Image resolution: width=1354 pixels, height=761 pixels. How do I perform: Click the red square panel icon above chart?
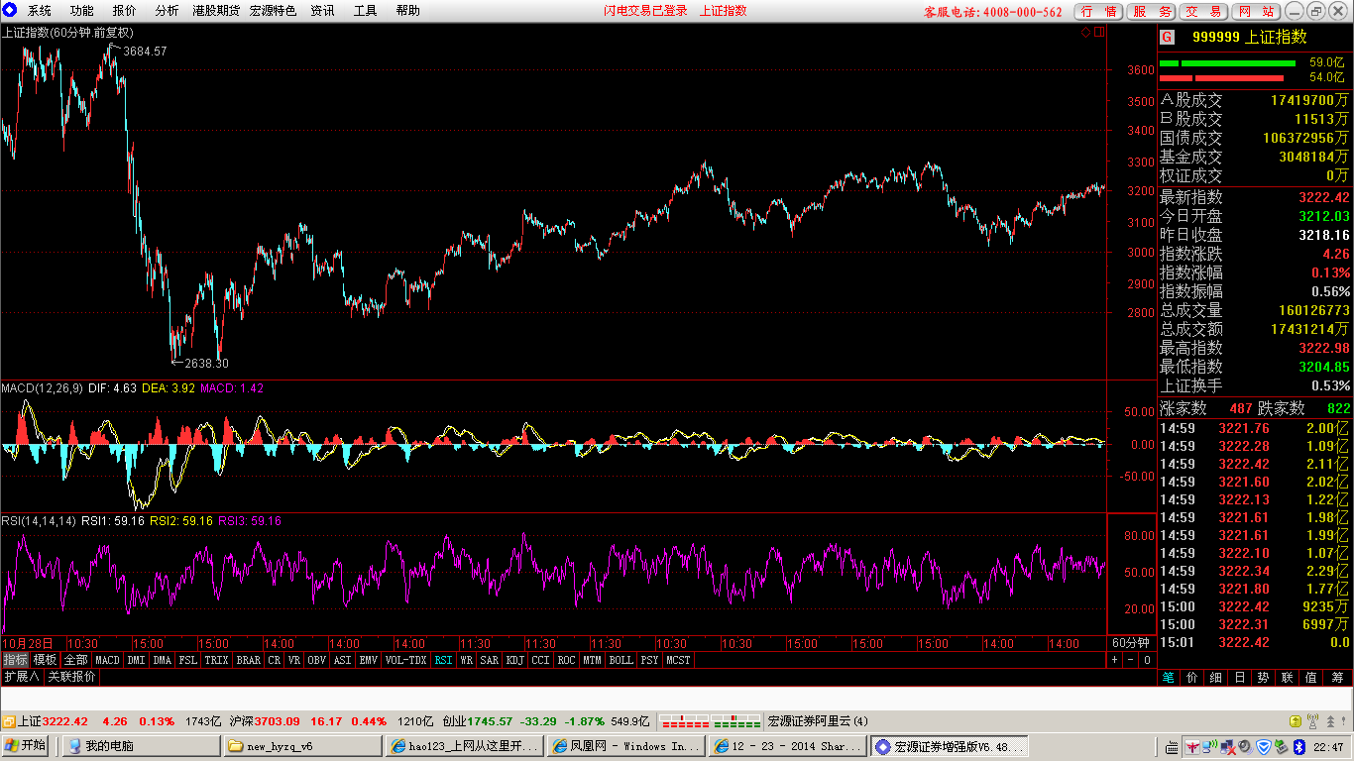click(1098, 33)
